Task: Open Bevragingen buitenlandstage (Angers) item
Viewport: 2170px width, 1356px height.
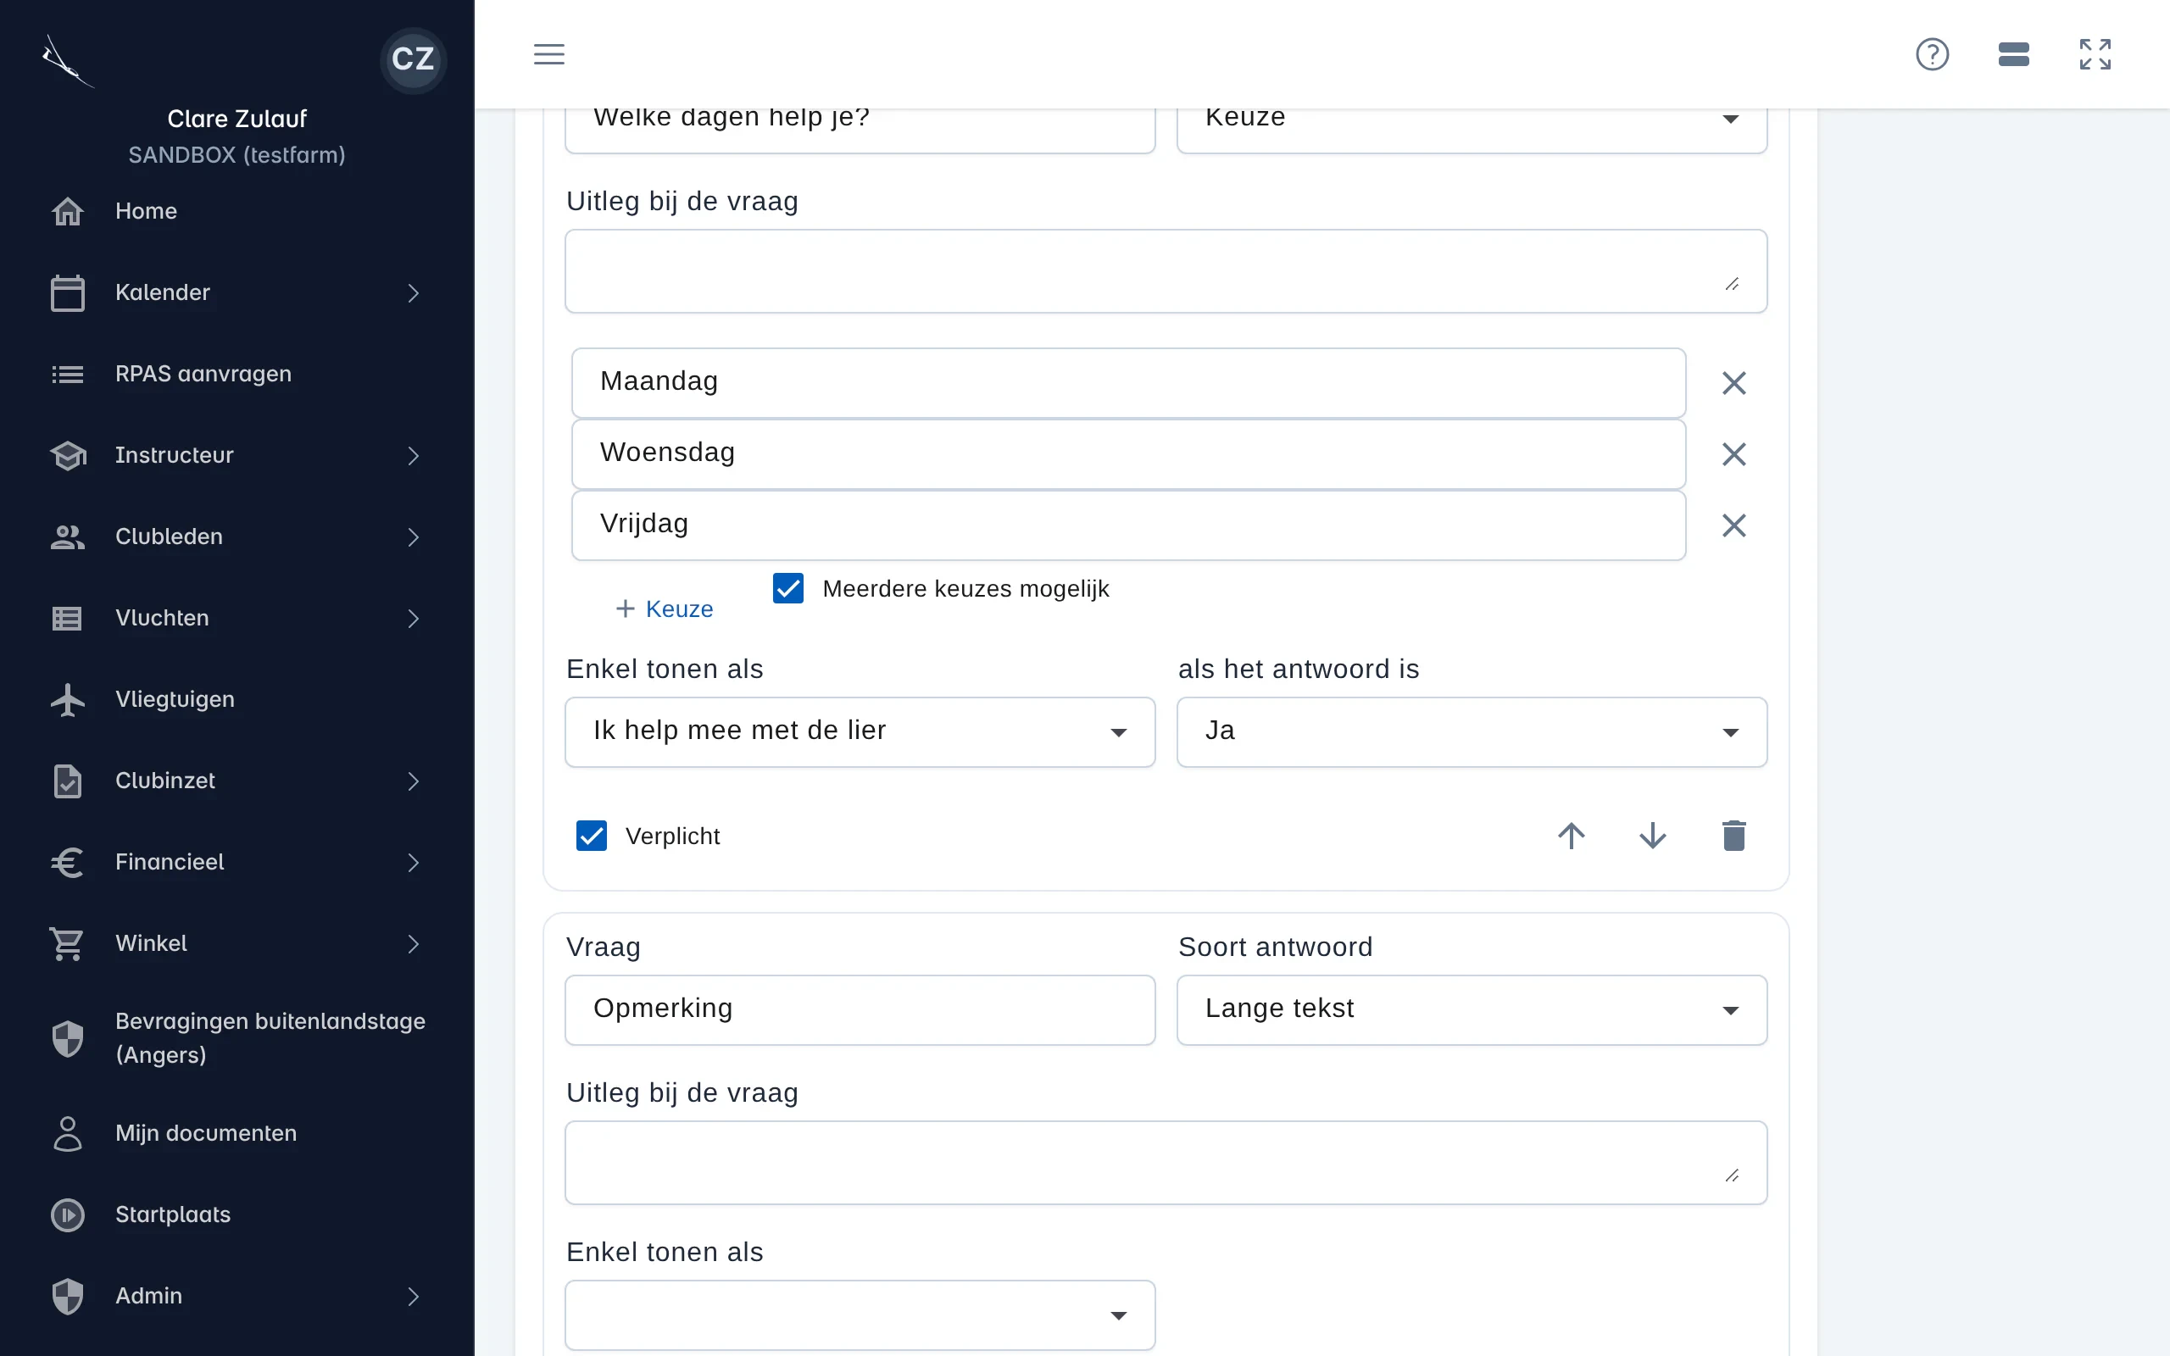Action: pos(236,1037)
